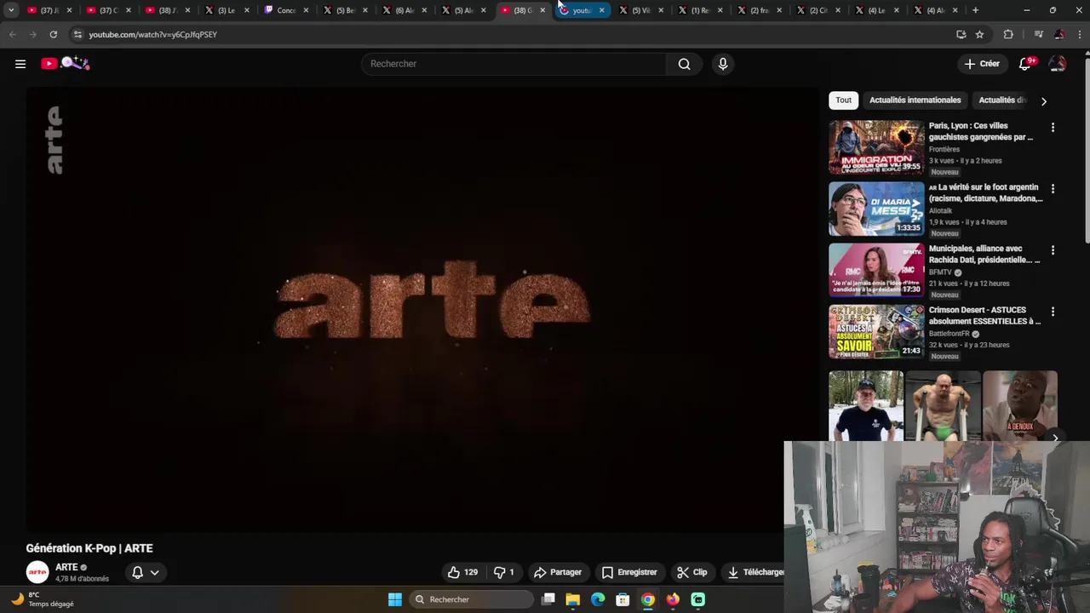Click Chrome icon in taskbar
Viewport: 1090px width, 613px height.
(x=648, y=599)
